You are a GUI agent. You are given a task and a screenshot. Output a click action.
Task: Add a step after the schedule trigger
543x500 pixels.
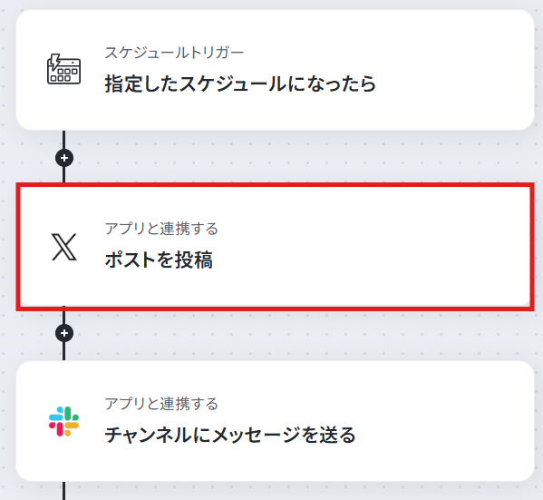click(x=64, y=158)
